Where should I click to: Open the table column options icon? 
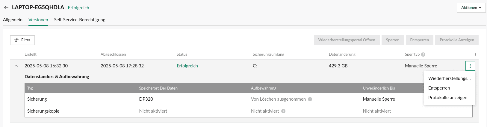click(475, 55)
